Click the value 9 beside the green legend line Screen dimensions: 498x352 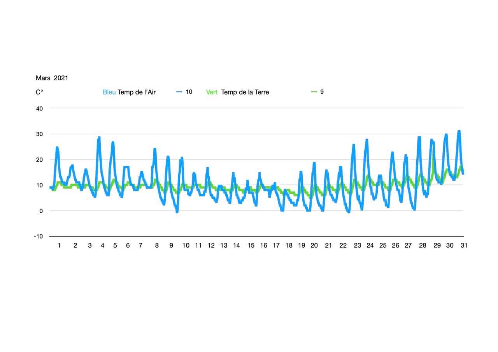[x=322, y=92]
